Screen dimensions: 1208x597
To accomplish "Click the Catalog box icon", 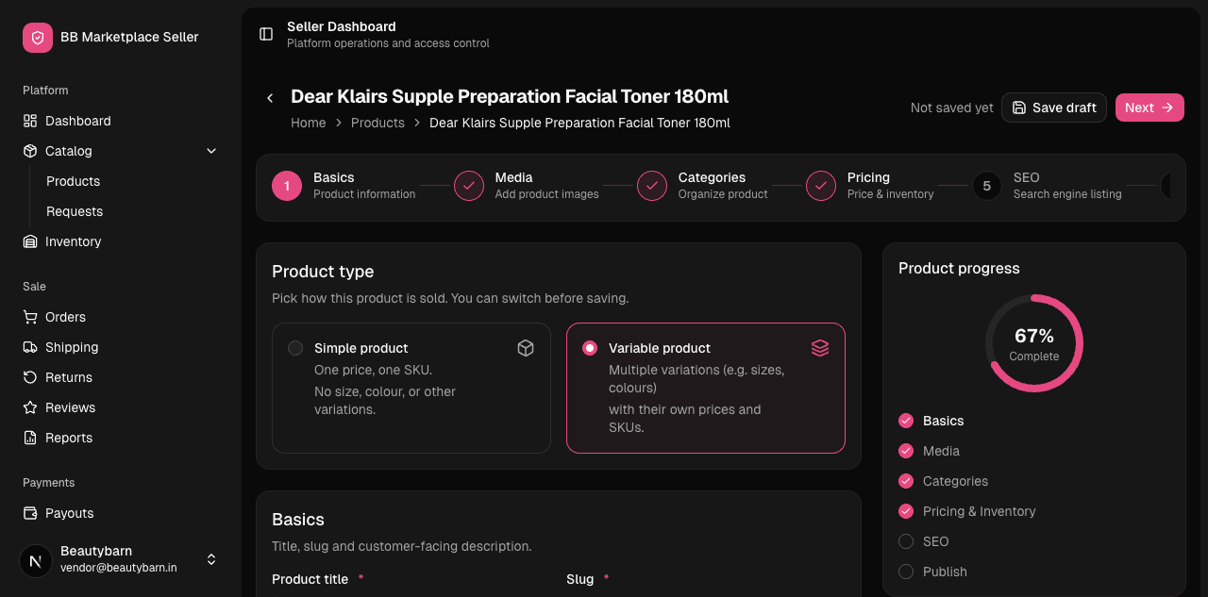I will pyautogui.click(x=30, y=151).
